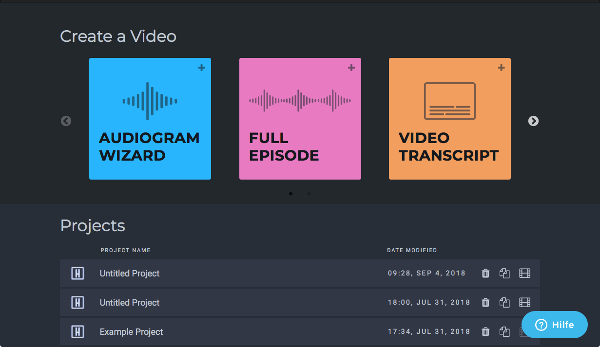Image resolution: width=600 pixels, height=347 pixels.
Task: Copy the 18:00 Jul 31 Untitled Project
Action: pos(504,303)
